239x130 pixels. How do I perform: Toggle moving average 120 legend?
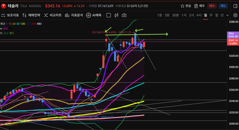(x=23, y=24)
